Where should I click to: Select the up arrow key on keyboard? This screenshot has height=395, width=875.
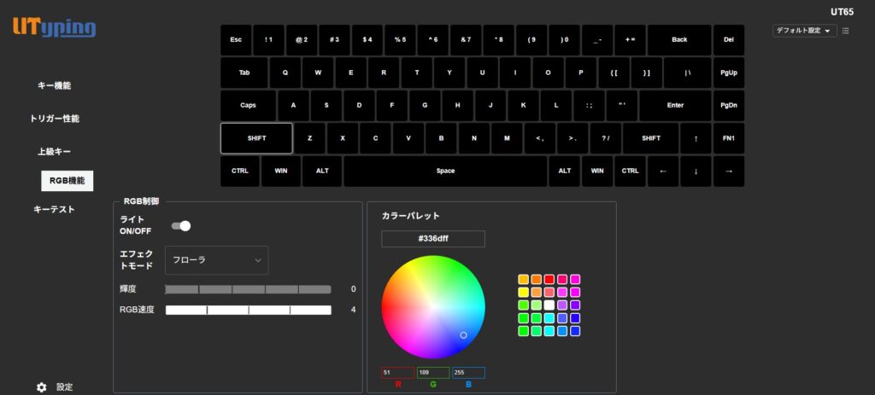696,138
